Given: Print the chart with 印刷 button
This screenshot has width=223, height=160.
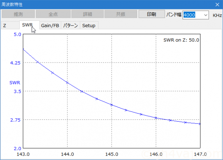Looking at the screenshot, I should (x=152, y=15).
